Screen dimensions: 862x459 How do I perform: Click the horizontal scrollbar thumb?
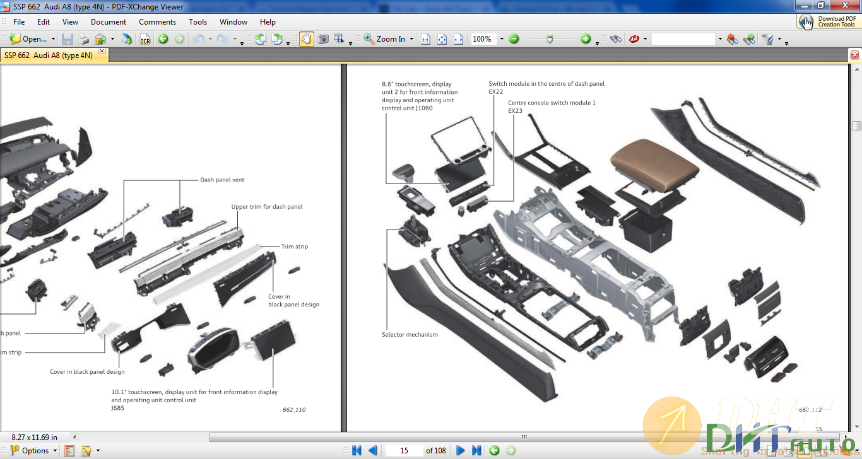click(x=524, y=437)
